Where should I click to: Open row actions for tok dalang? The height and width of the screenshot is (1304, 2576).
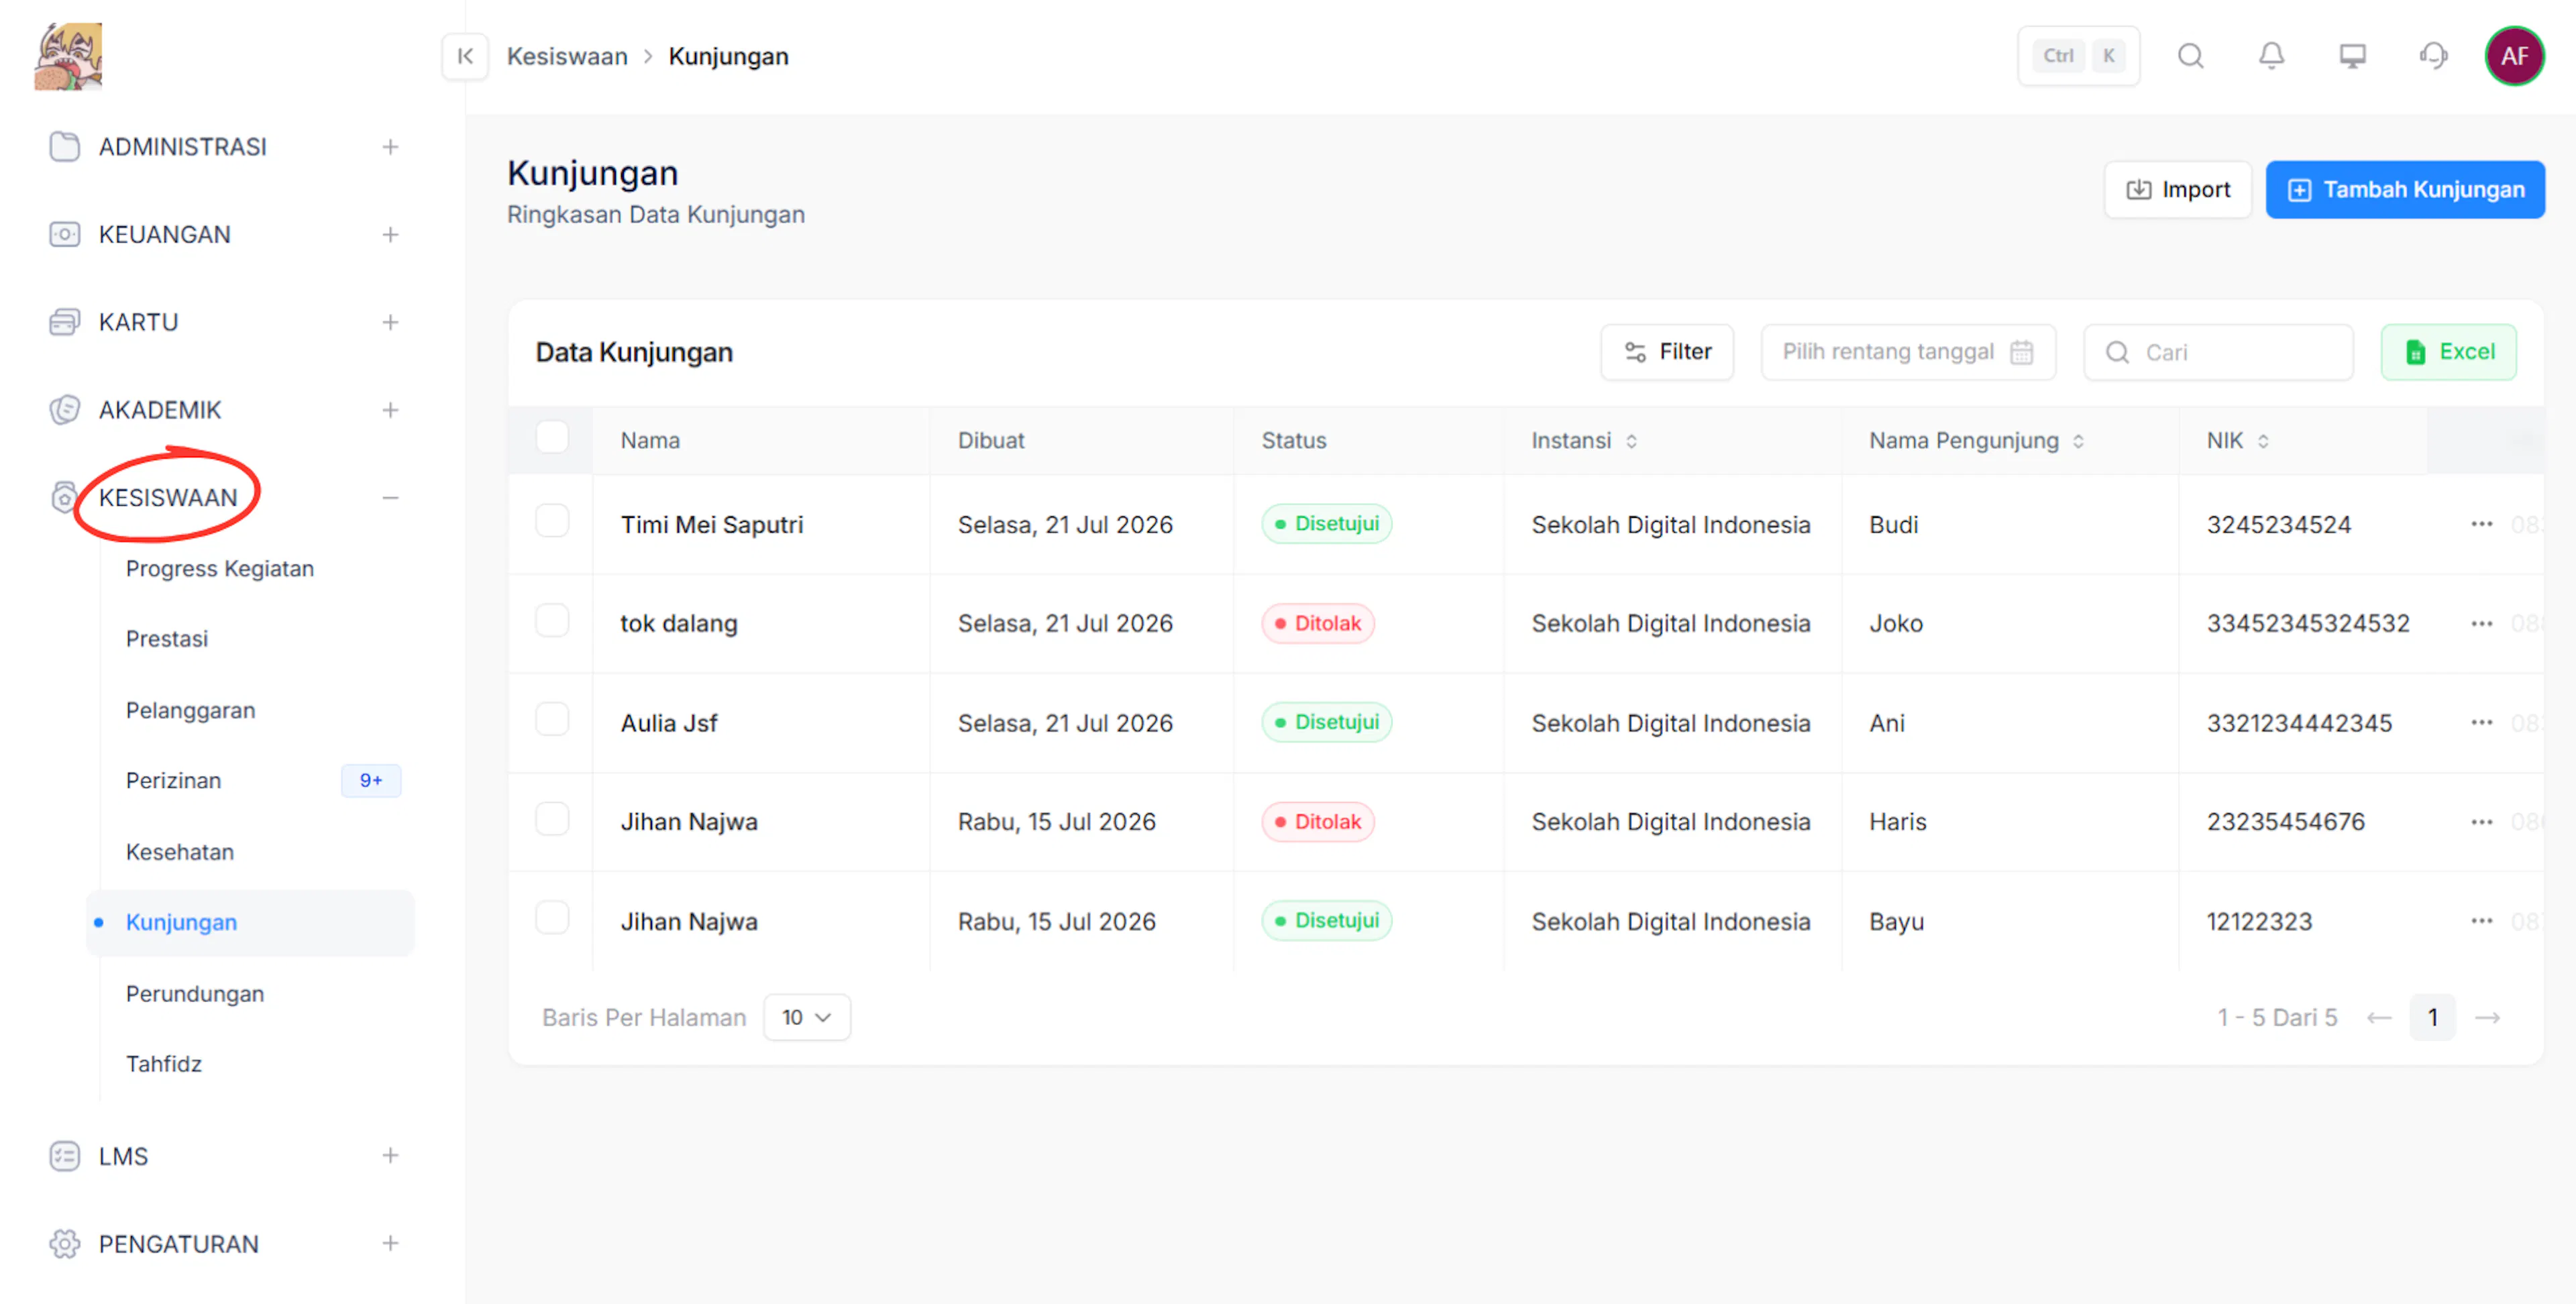(x=2481, y=623)
